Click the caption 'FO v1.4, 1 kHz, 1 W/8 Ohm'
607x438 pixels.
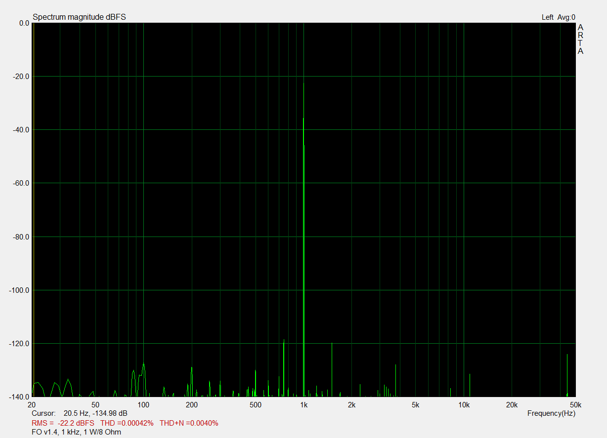coord(76,432)
